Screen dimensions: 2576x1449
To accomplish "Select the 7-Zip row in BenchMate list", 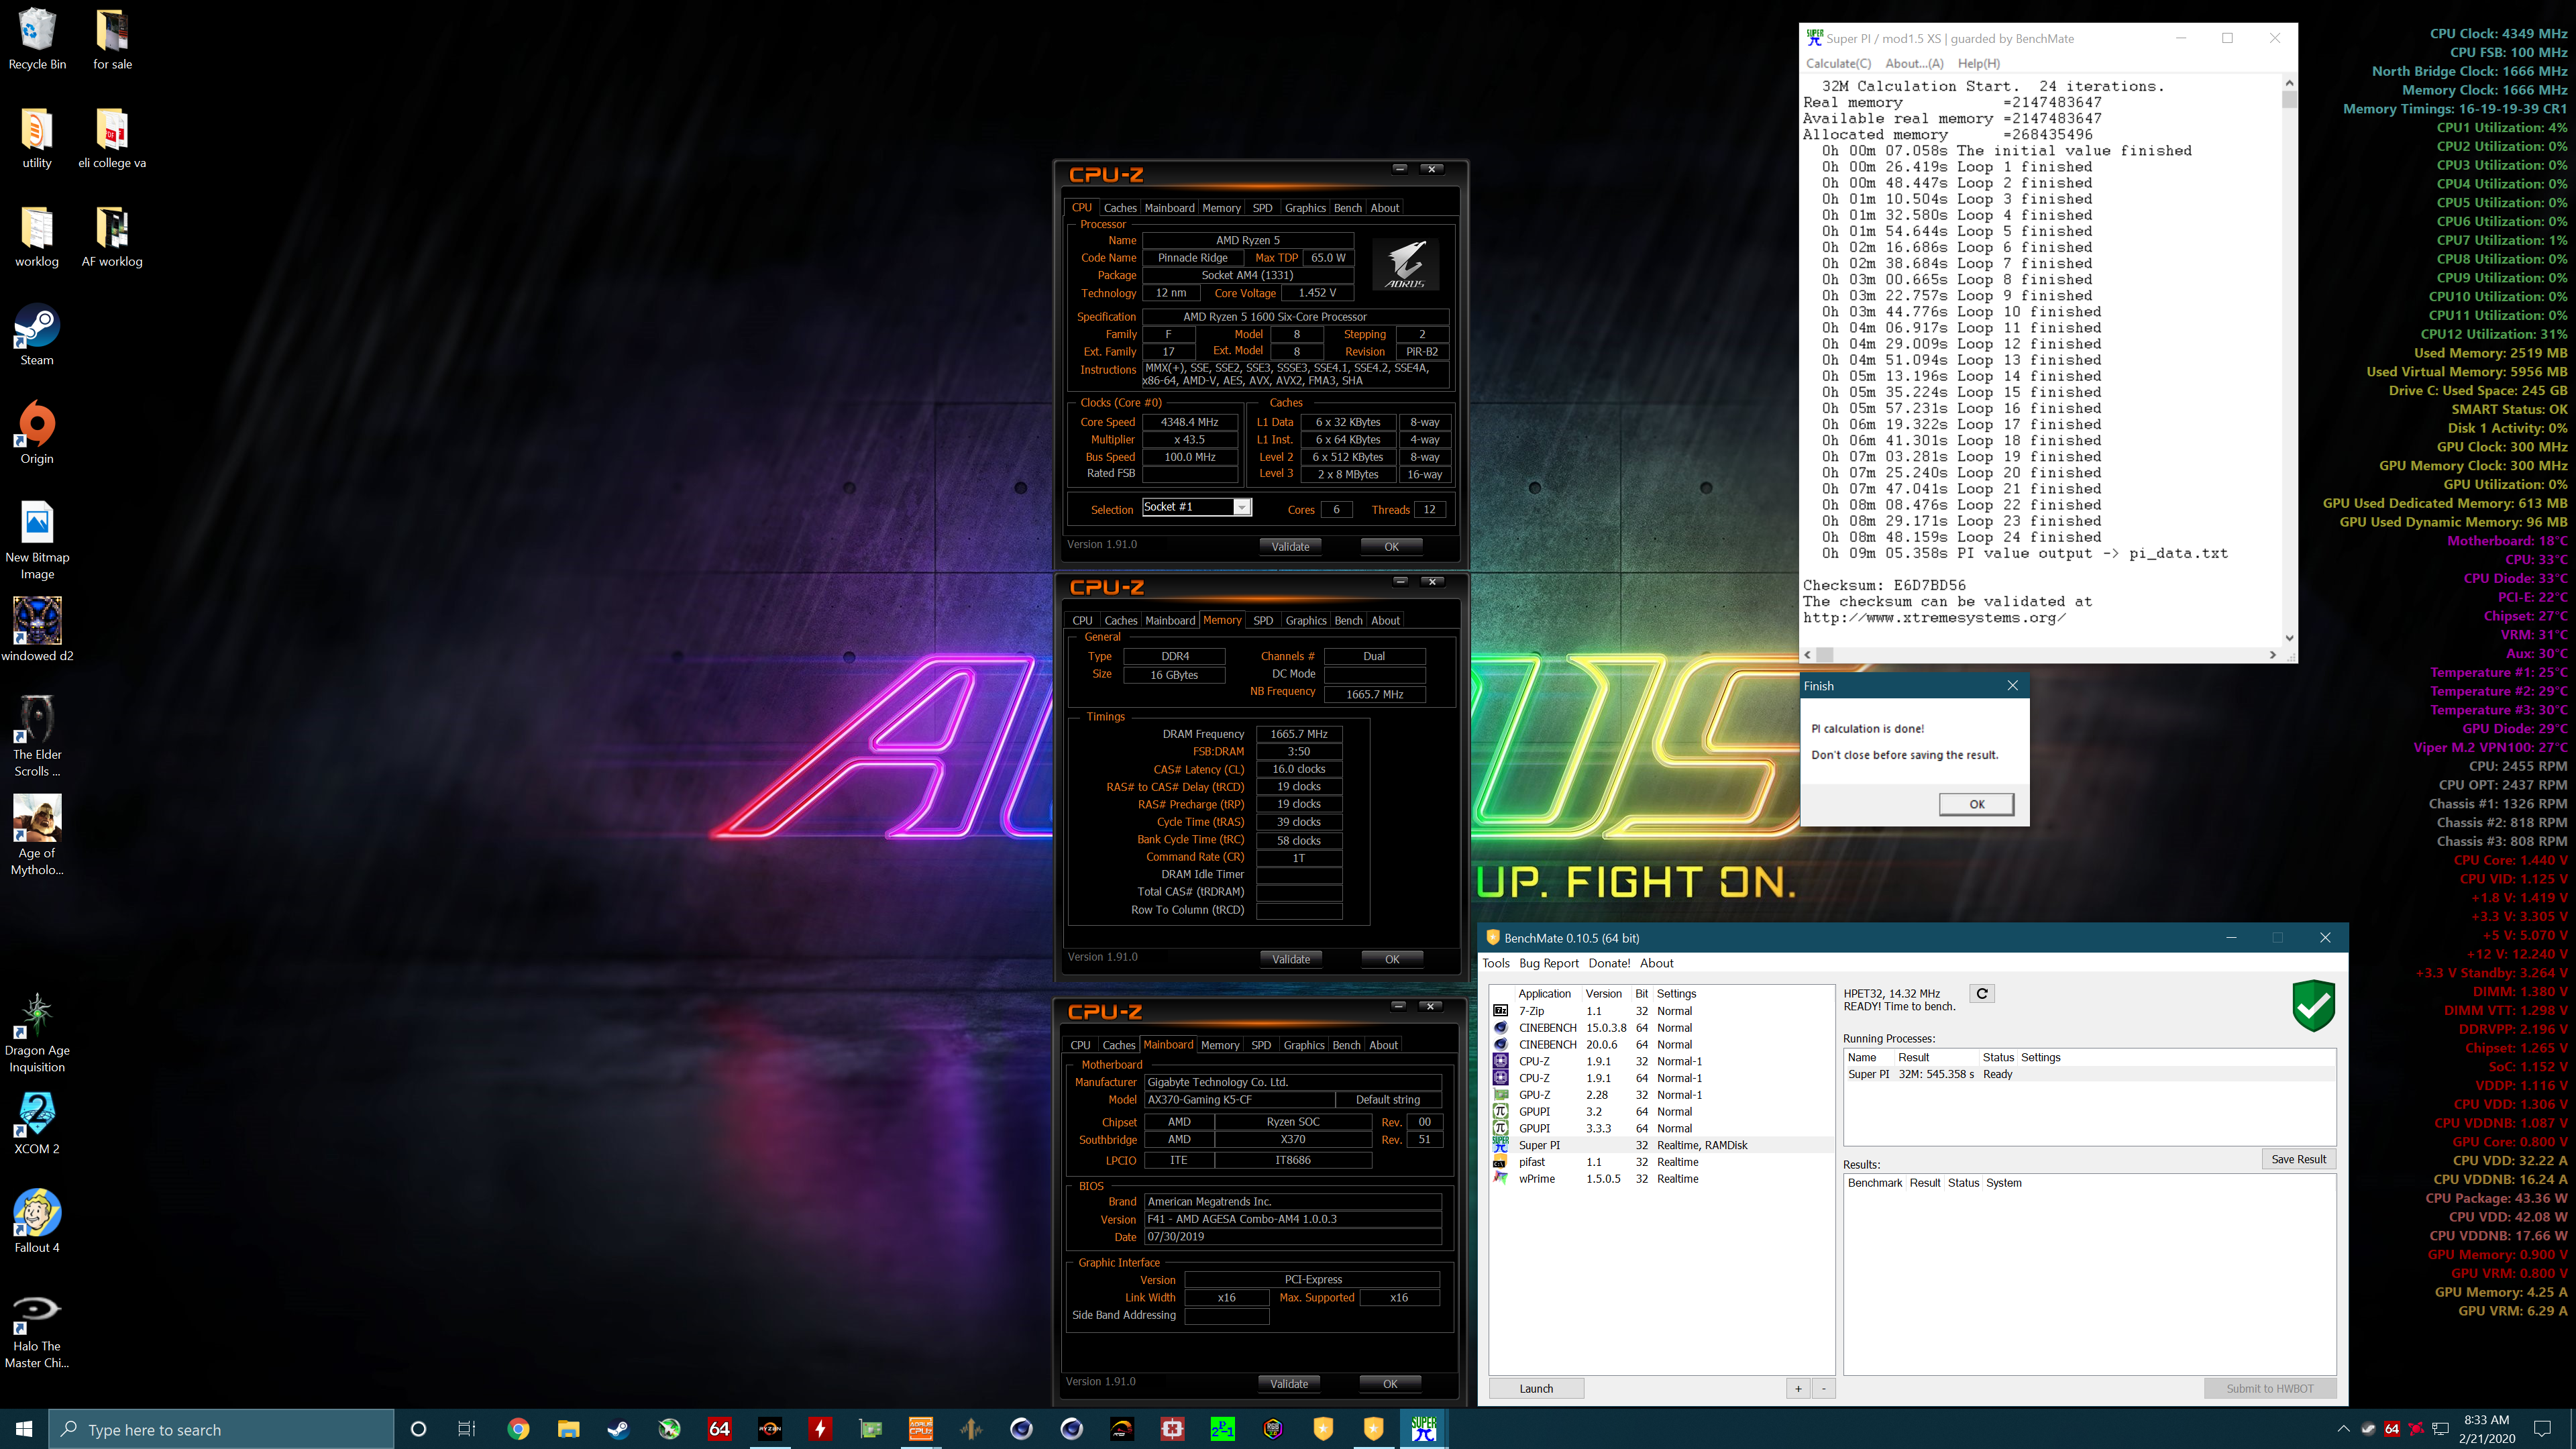I will pyautogui.click(x=1662, y=1011).
